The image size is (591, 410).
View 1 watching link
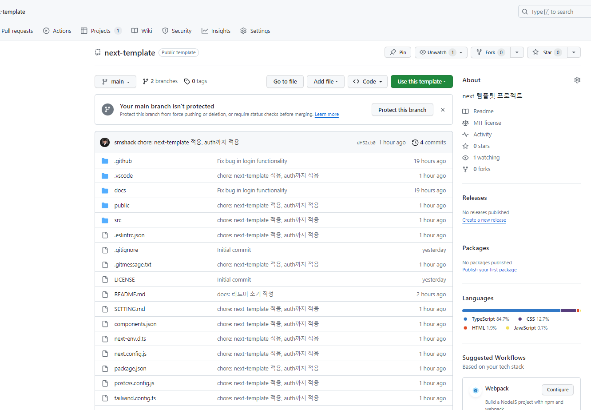(481, 157)
